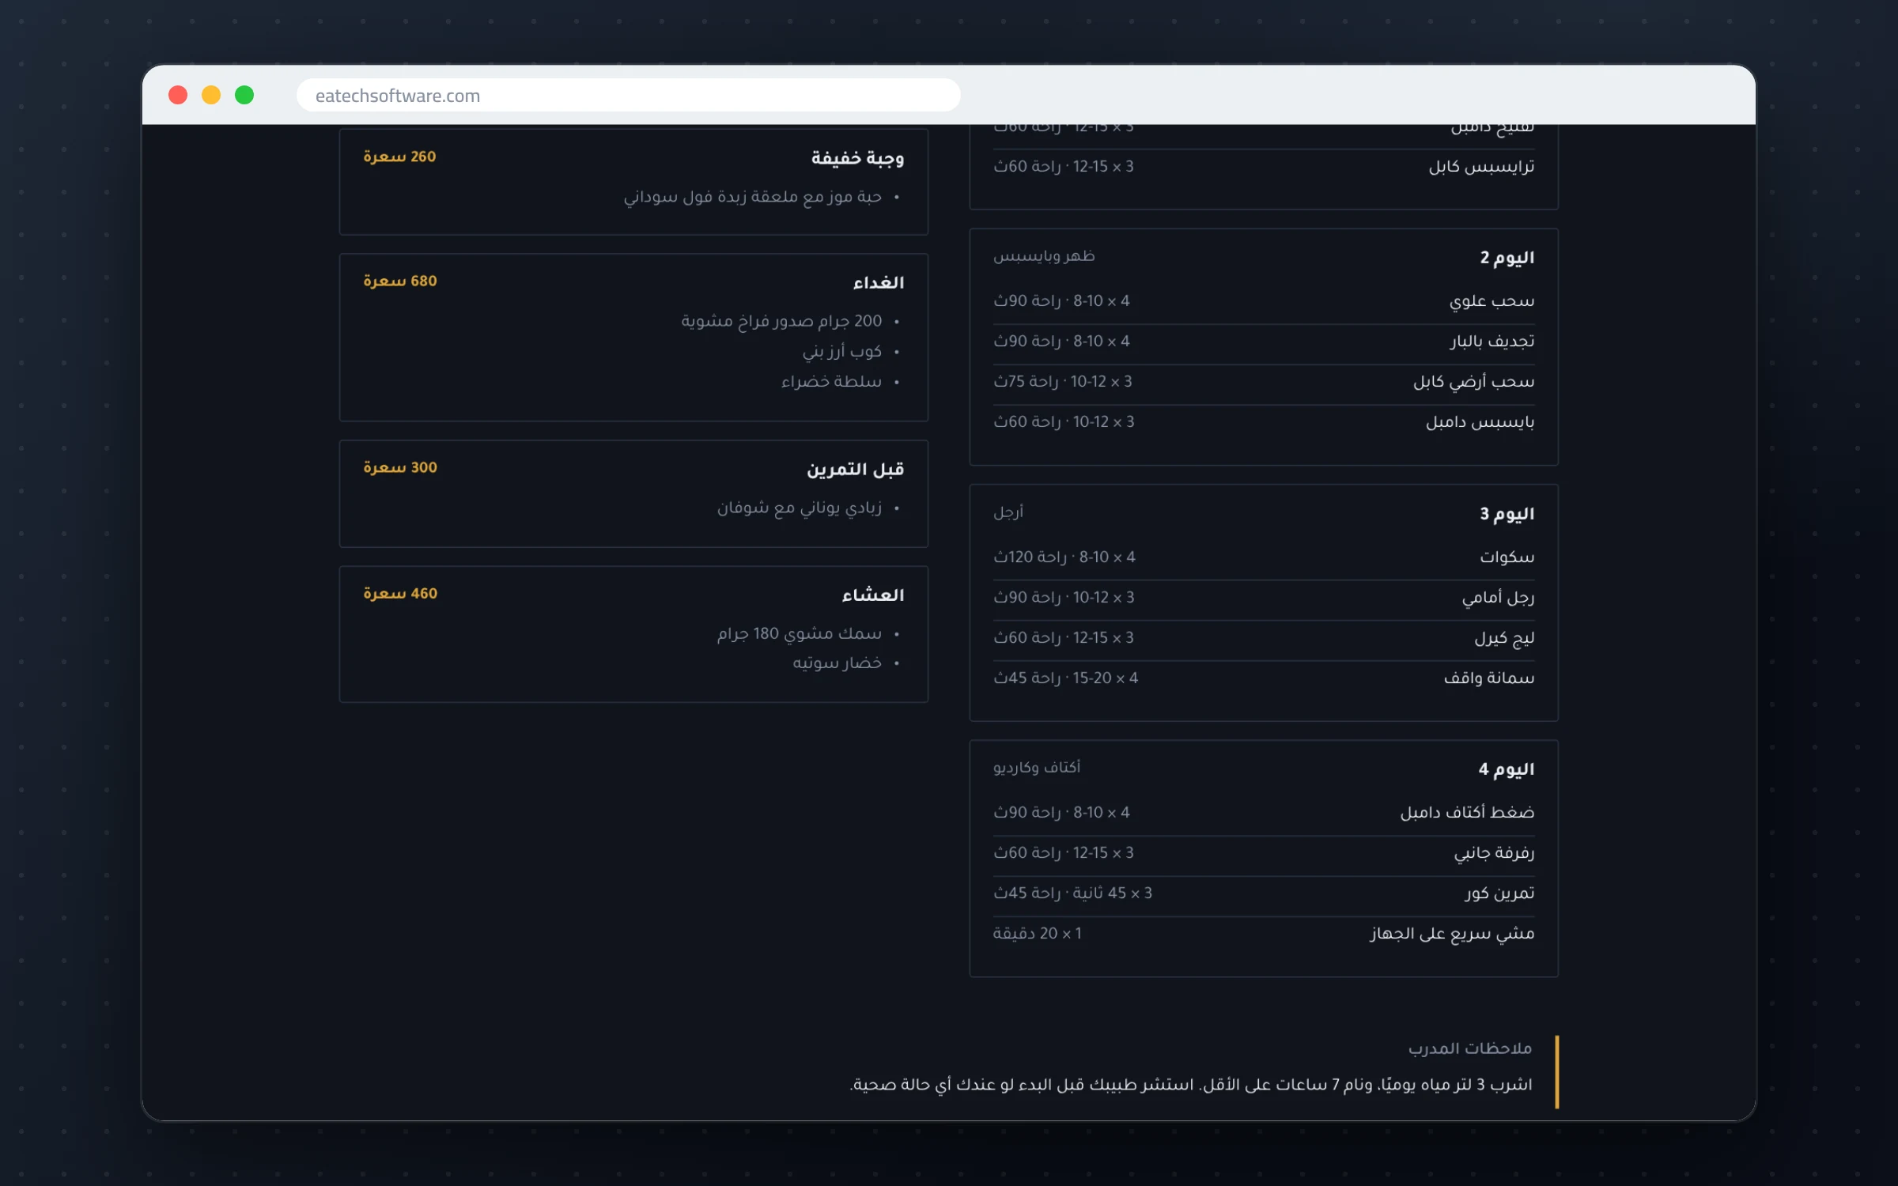This screenshot has width=1898, height=1186.
Task: Click the اليوم 4 day heading
Action: [x=1507, y=769]
